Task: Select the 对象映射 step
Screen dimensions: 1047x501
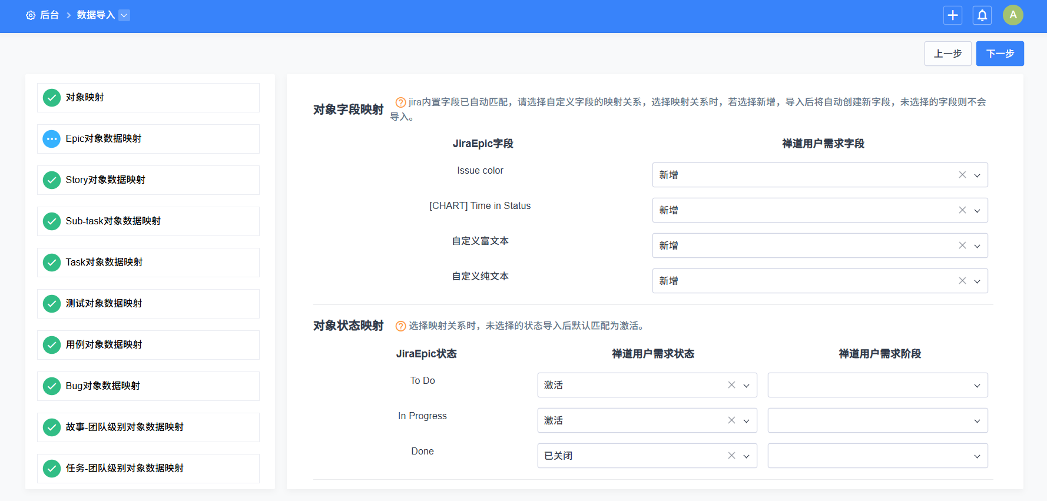Action: click(148, 98)
